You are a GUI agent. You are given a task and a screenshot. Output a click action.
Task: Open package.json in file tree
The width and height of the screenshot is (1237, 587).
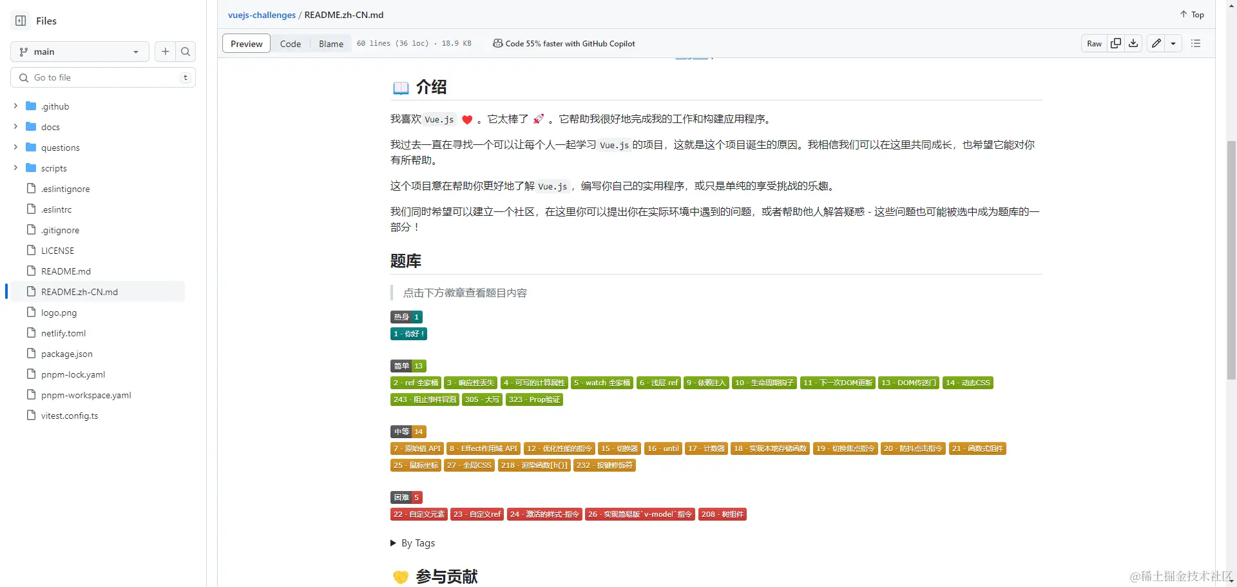pos(67,354)
